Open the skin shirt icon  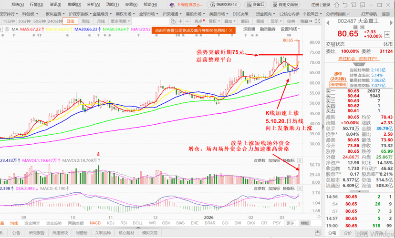353,5
